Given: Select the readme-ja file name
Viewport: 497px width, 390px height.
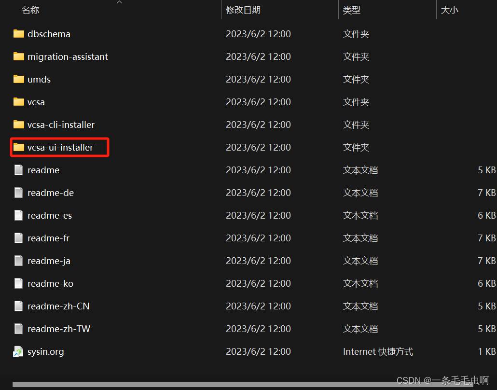Looking at the screenshot, I should point(49,261).
